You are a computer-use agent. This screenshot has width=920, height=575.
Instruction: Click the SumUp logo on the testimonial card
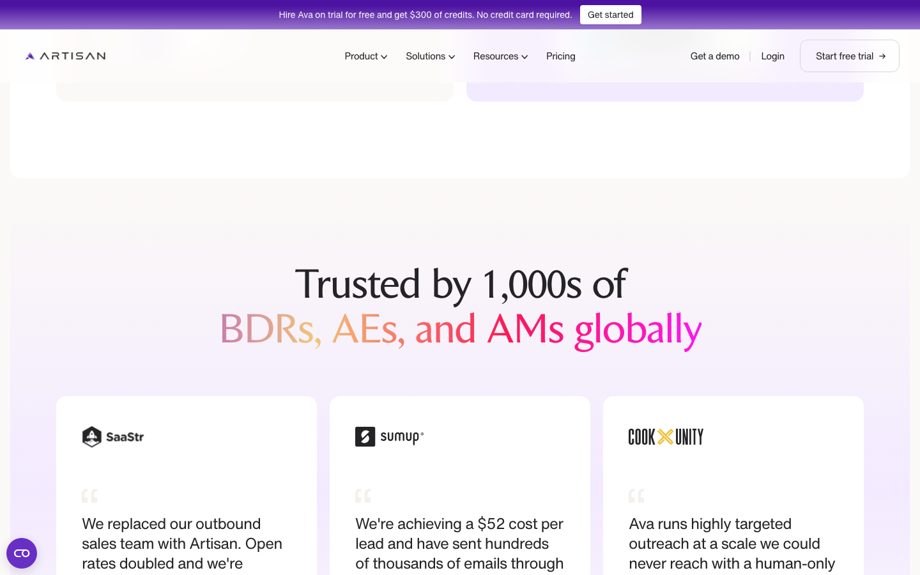tap(390, 437)
